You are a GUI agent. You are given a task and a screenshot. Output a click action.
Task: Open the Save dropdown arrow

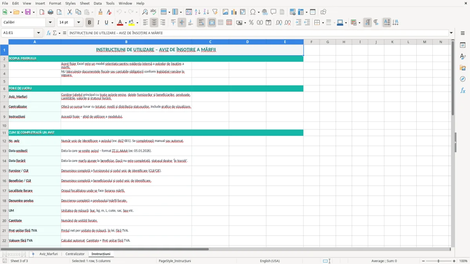pos(34,12)
